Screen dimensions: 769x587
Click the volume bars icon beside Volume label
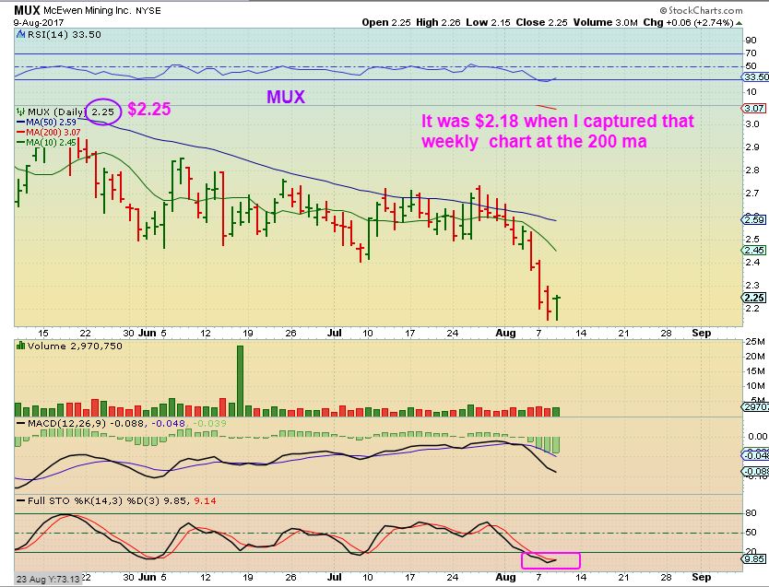20,346
